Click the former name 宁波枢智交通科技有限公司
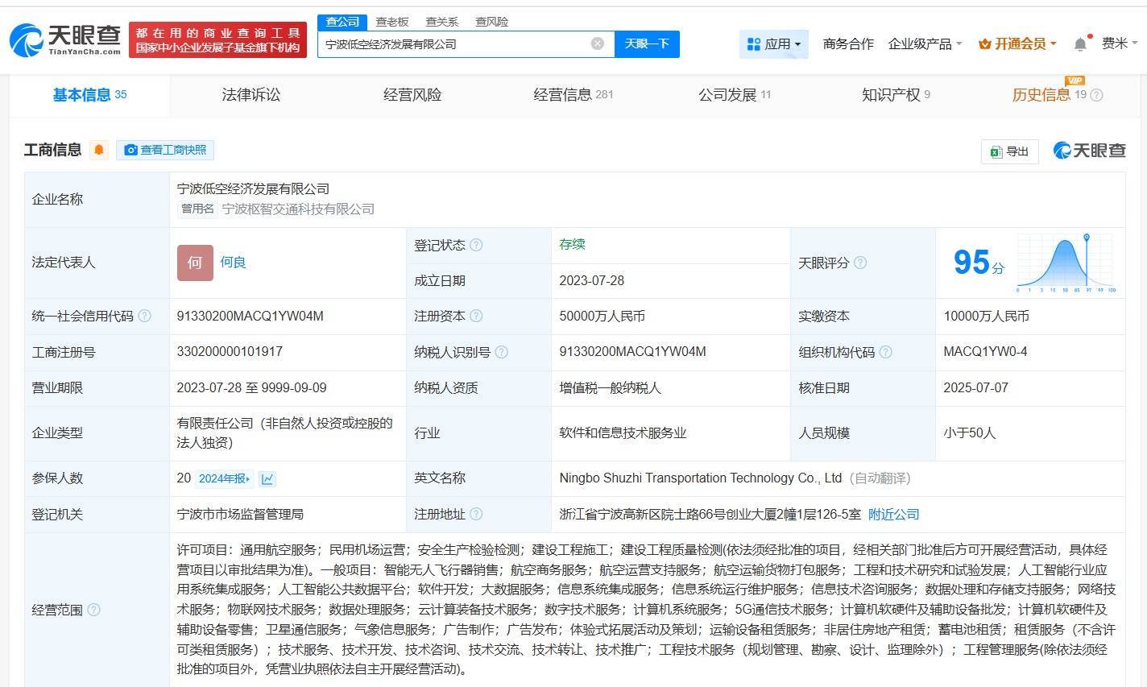This screenshot has height=687, width=1147. tap(298, 209)
